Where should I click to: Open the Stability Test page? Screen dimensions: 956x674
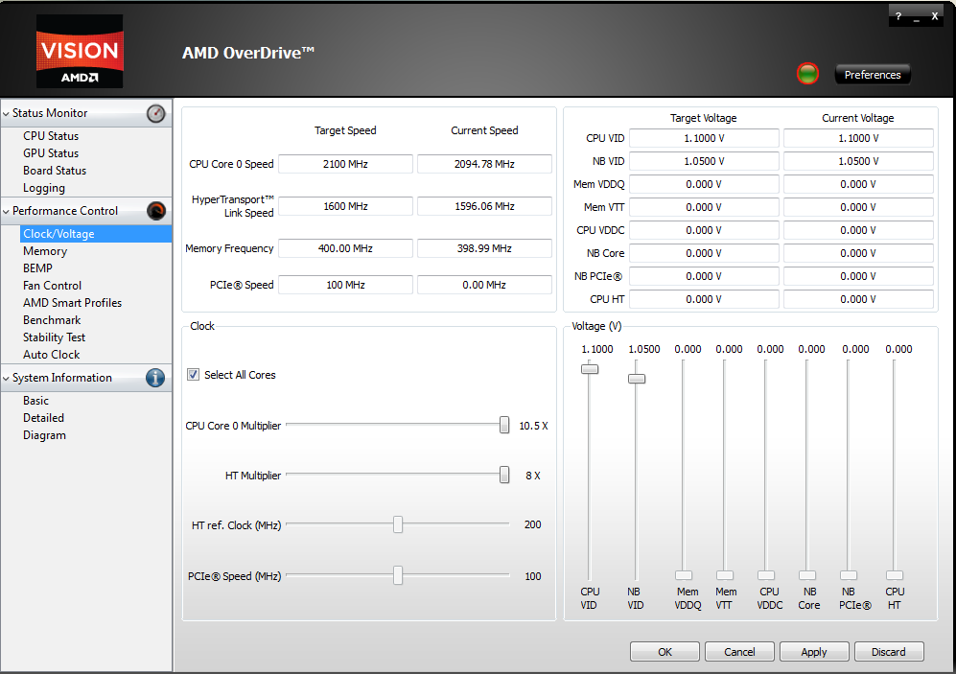[55, 337]
